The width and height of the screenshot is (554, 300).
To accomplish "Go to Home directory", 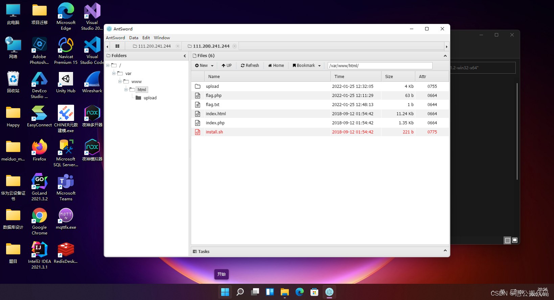I will point(276,66).
